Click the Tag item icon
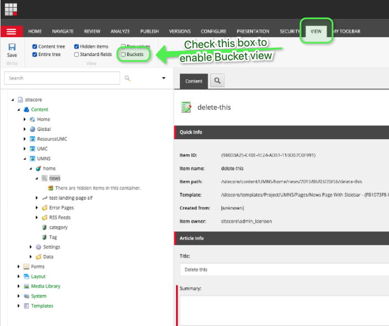The image size is (389, 326). [45, 237]
